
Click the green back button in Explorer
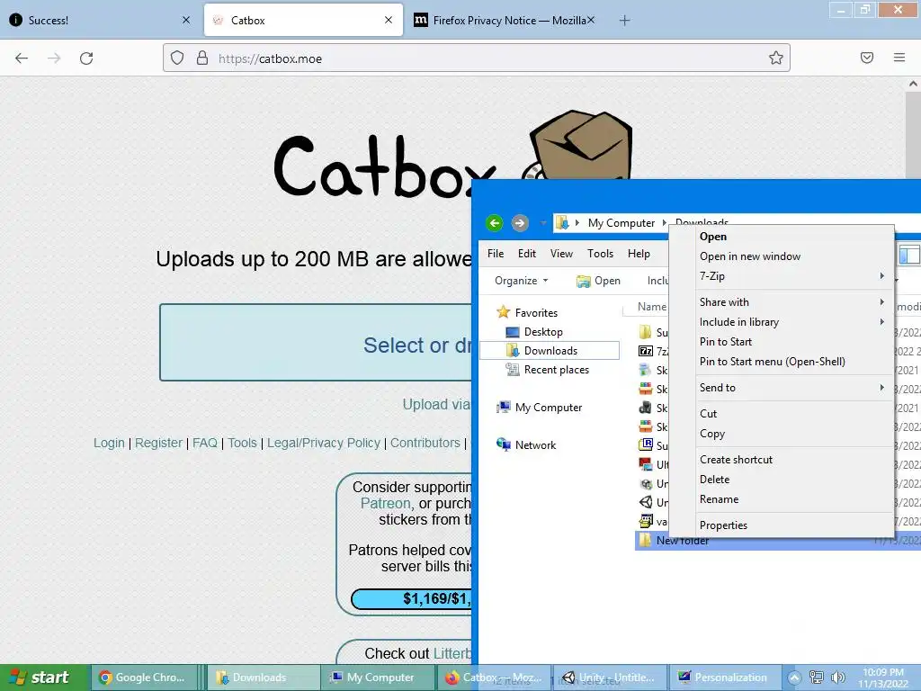tap(495, 223)
